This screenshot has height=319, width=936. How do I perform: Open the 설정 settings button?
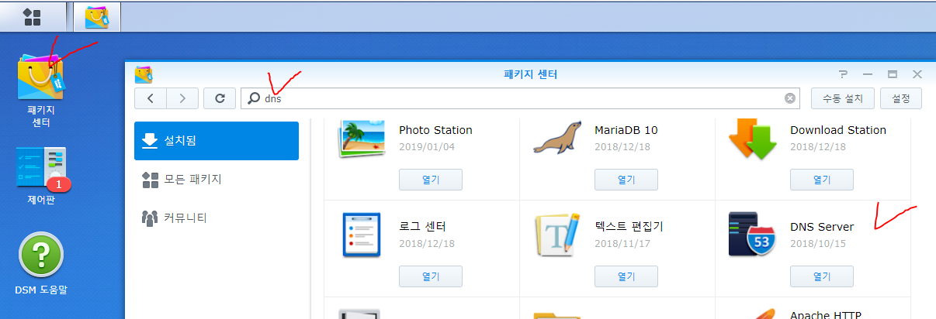coord(901,98)
